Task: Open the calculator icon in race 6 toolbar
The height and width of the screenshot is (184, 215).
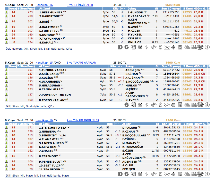Action: point(180,174)
